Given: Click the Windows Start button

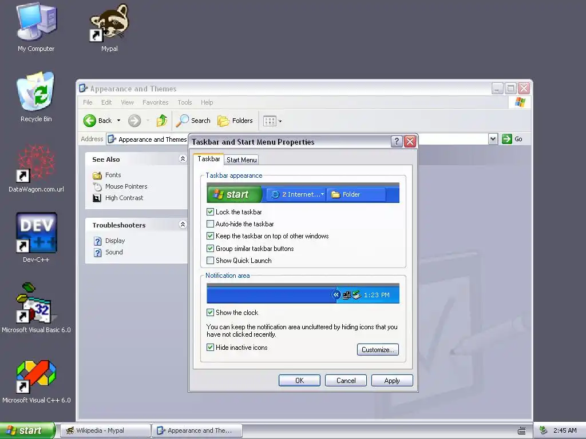Looking at the screenshot, I should point(27,430).
